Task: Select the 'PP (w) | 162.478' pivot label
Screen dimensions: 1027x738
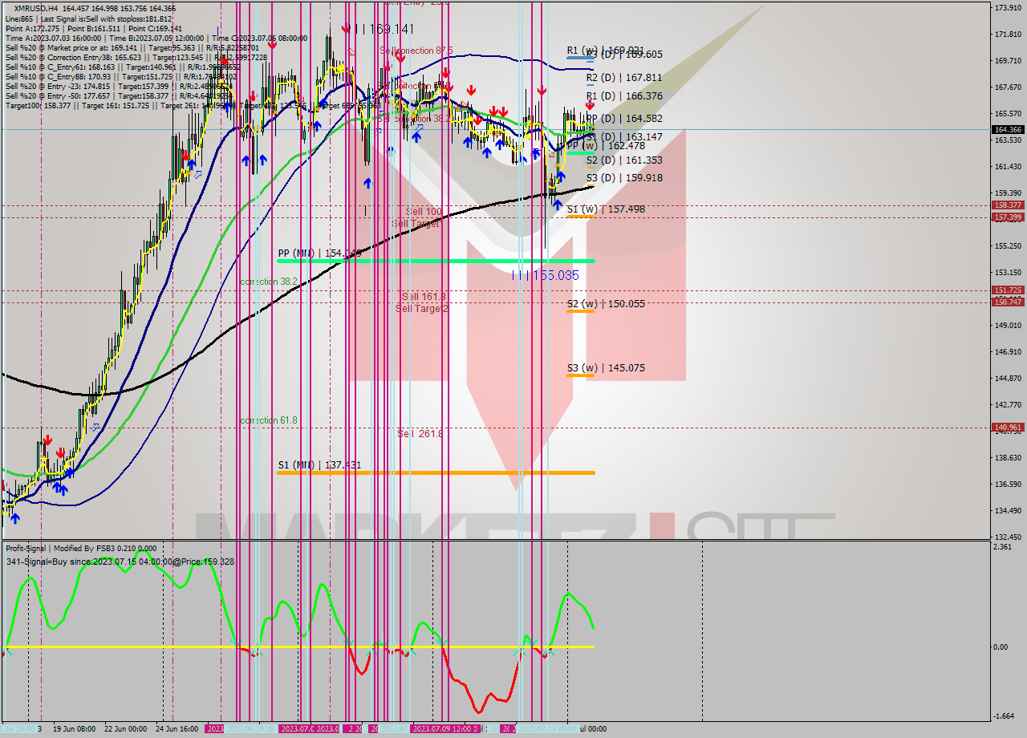Action: [606, 146]
